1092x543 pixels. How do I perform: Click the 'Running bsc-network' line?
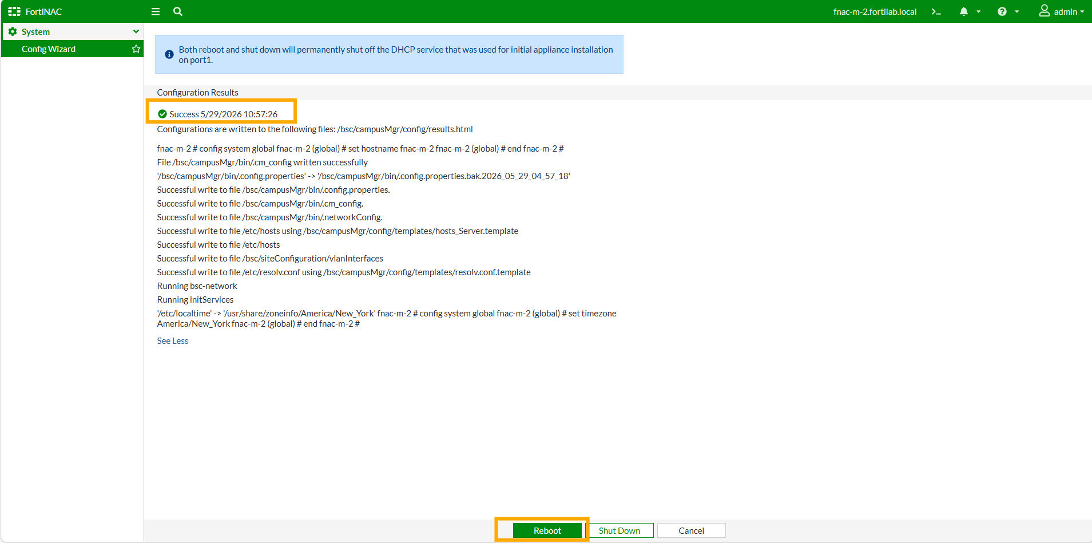tap(197, 286)
